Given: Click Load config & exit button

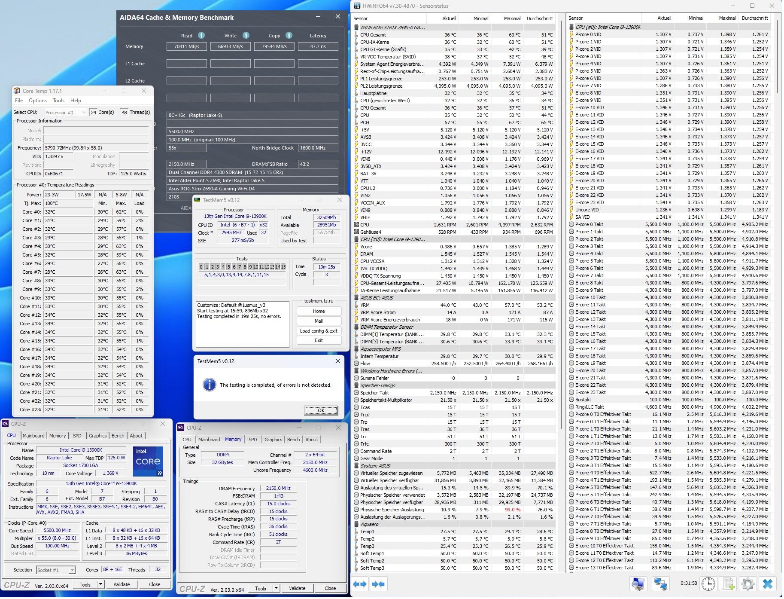Looking at the screenshot, I should tap(319, 331).
